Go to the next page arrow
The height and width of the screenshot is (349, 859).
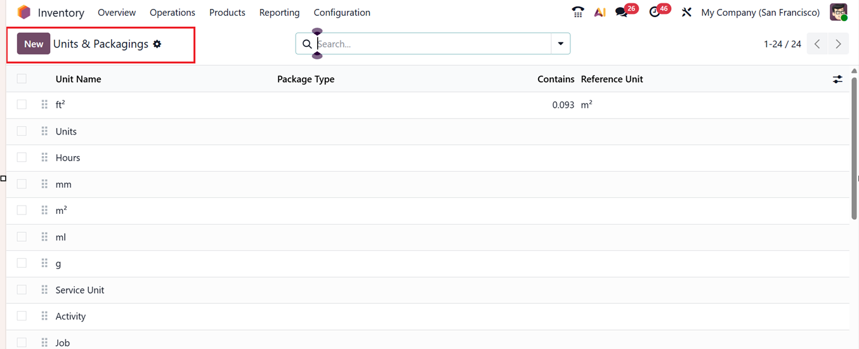point(839,44)
